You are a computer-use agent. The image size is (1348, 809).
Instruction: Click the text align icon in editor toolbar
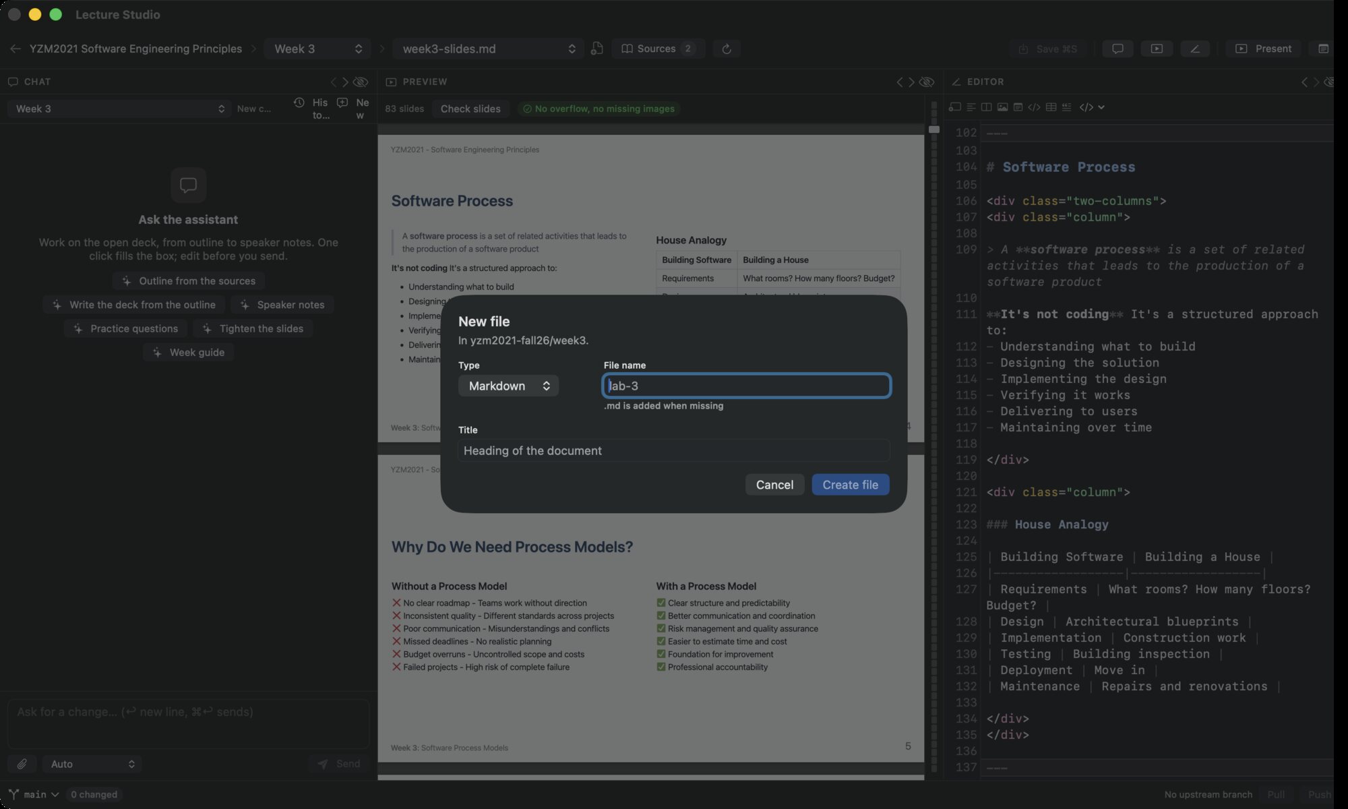point(971,107)
